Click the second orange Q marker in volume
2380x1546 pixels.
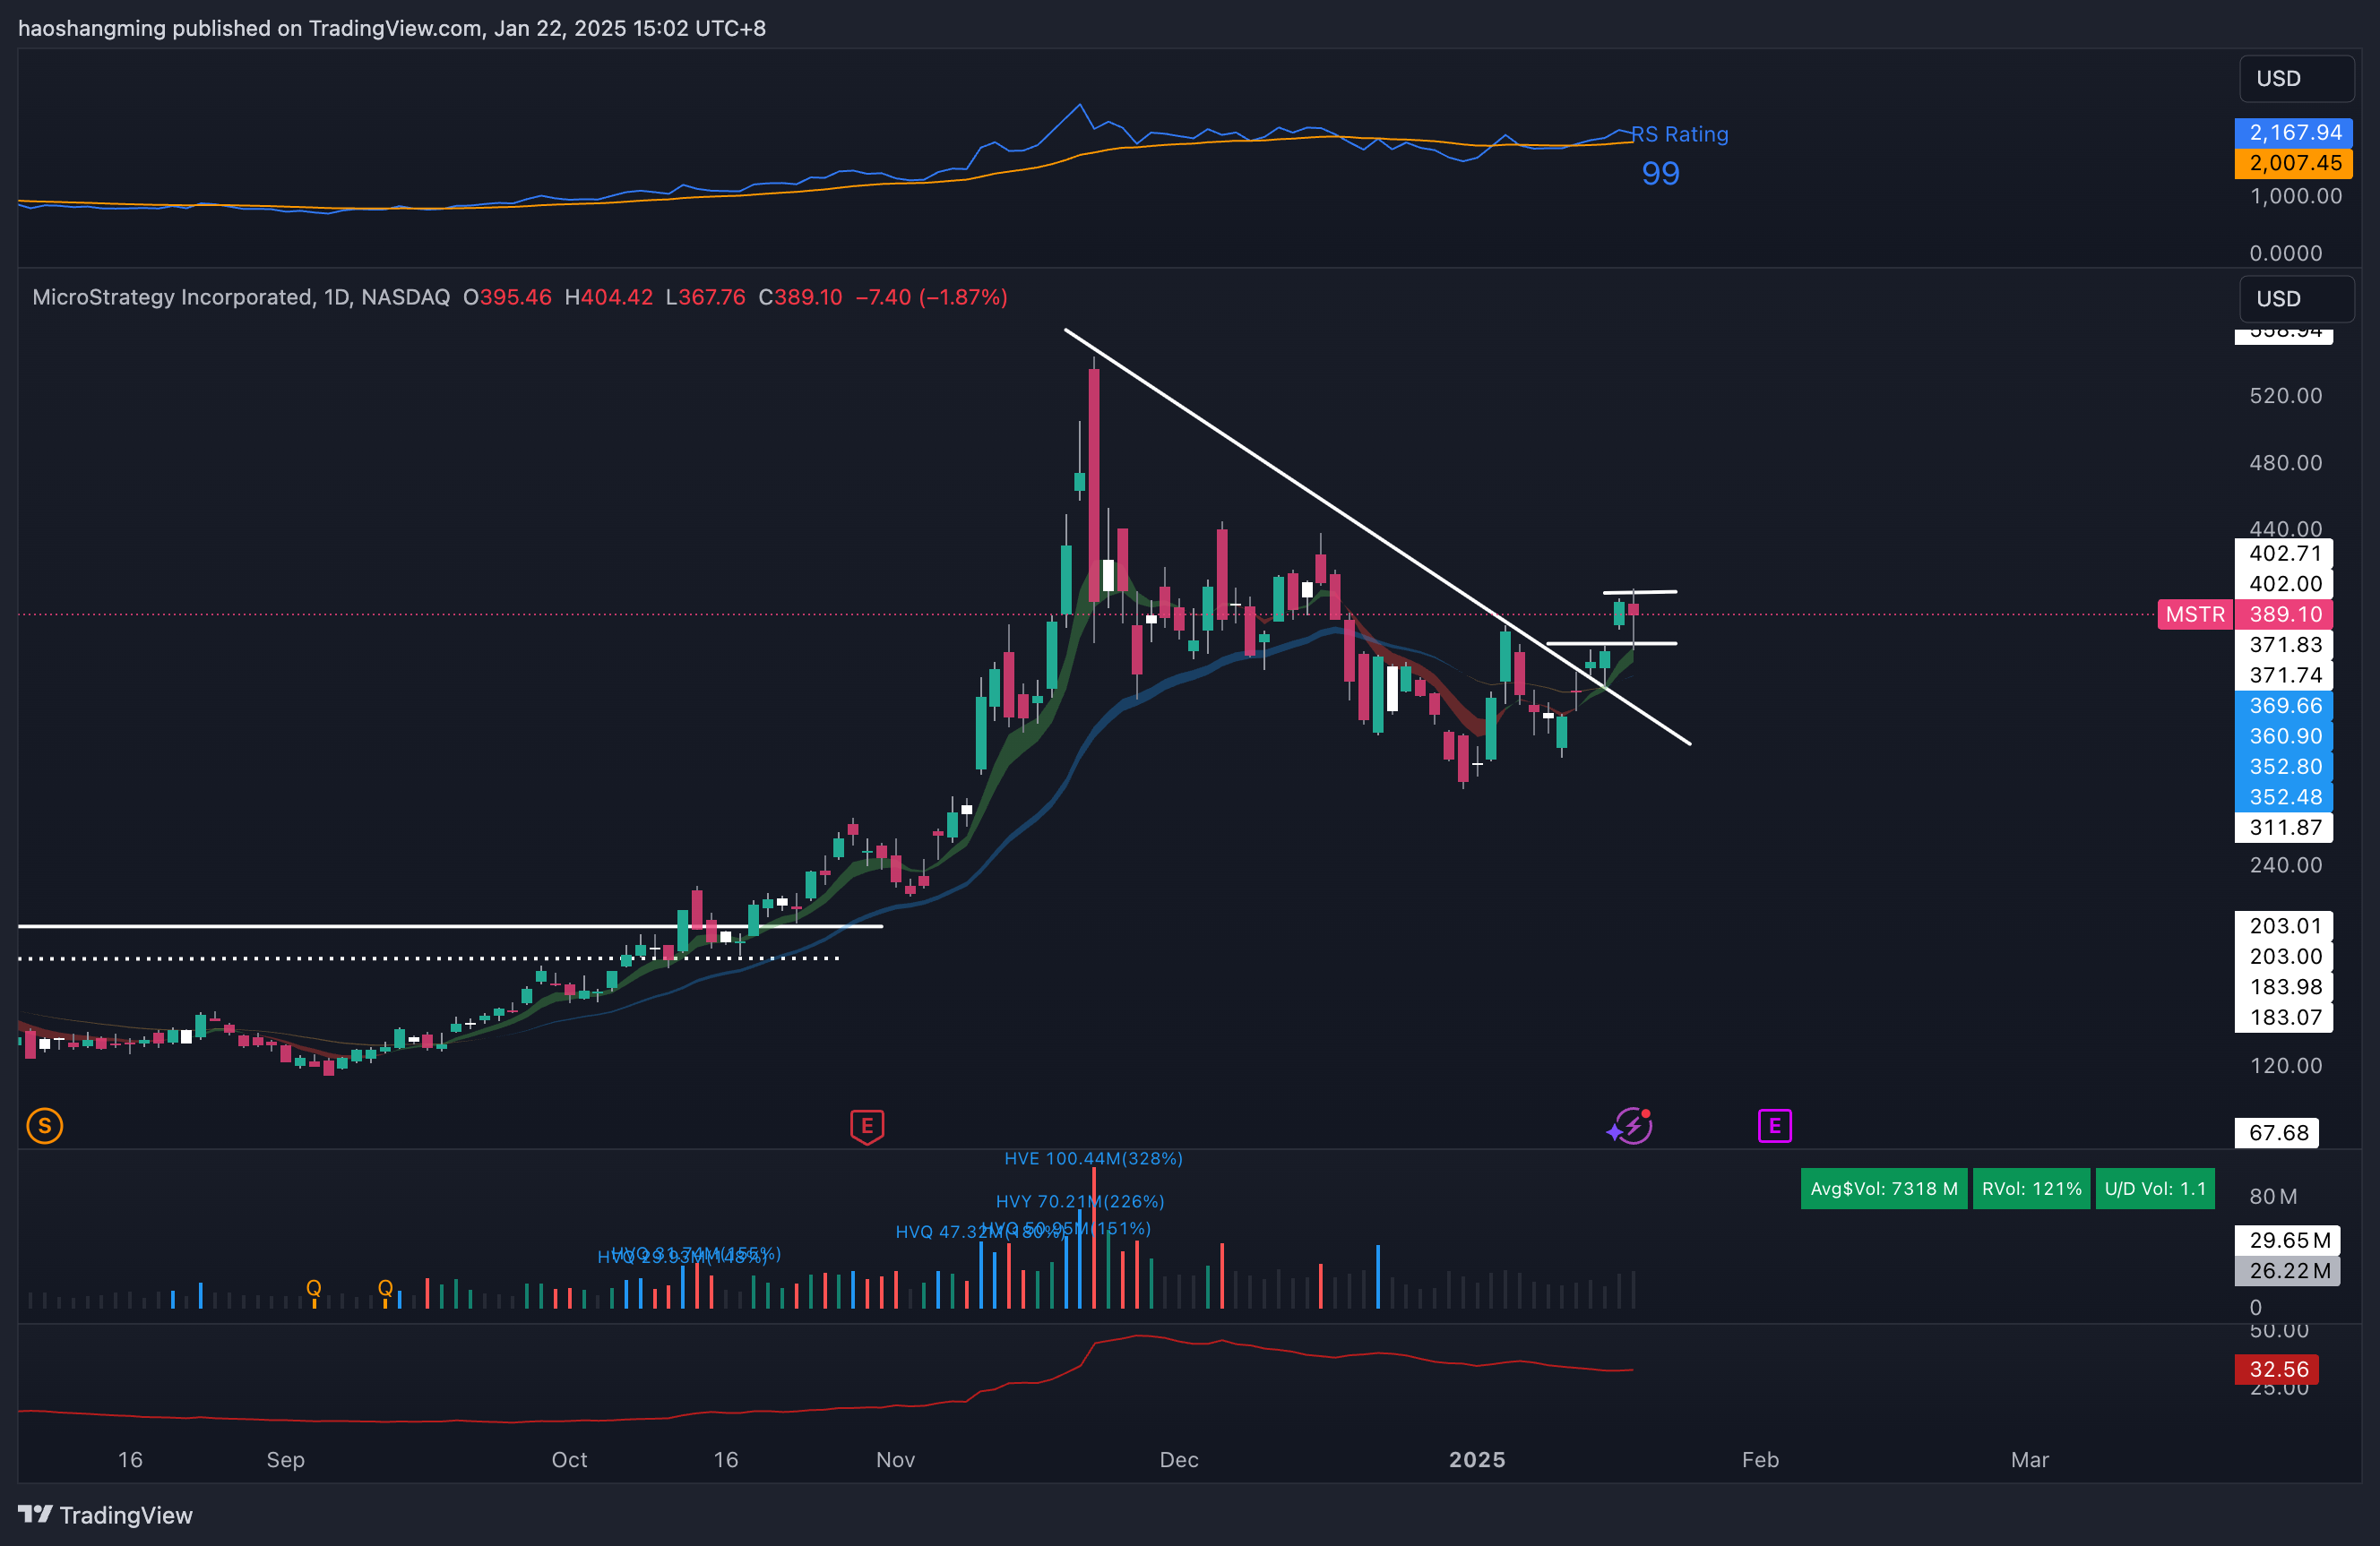point(385,1287)
